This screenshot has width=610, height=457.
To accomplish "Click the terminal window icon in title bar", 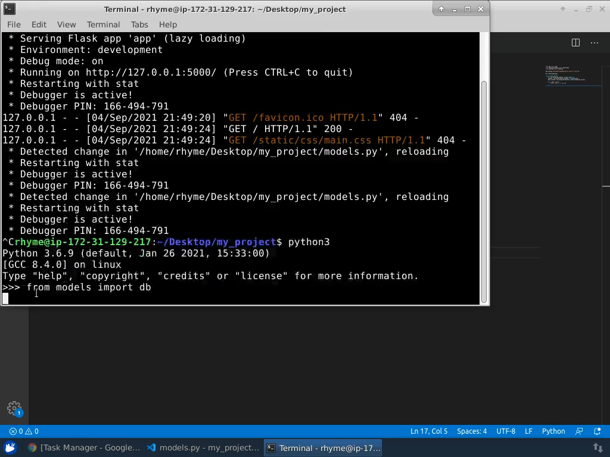I will tap(10, 9).
